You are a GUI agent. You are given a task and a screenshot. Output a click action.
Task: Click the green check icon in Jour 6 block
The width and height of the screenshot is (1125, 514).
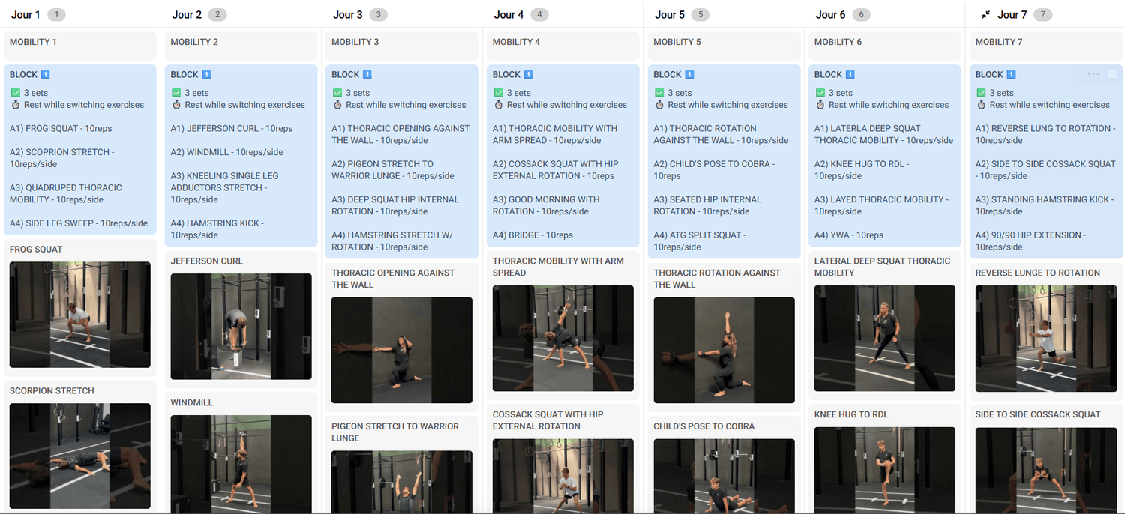tap(820, 93)
